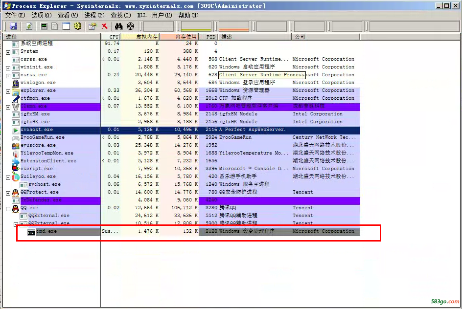Sort by the 虚拟内存 column header
This screenshot has width=462, height=309.
click(x=140, y=37)
